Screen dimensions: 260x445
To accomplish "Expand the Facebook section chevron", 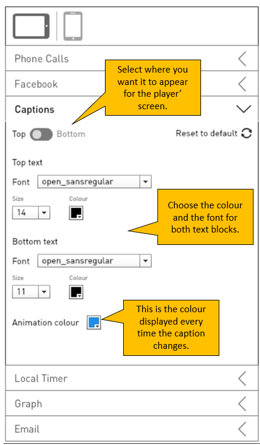I will (x=242, y=84).
